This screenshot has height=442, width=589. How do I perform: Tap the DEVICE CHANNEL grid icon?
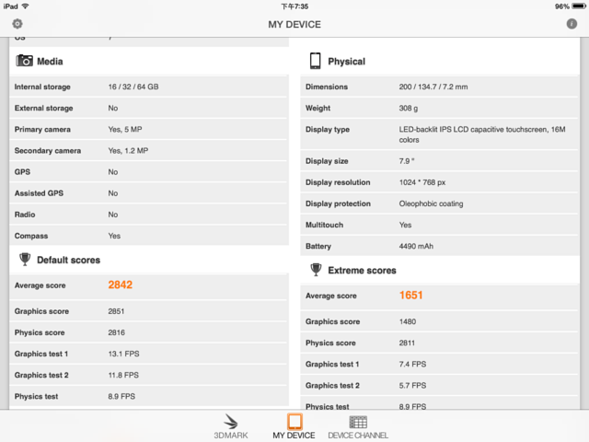point(358,422)
